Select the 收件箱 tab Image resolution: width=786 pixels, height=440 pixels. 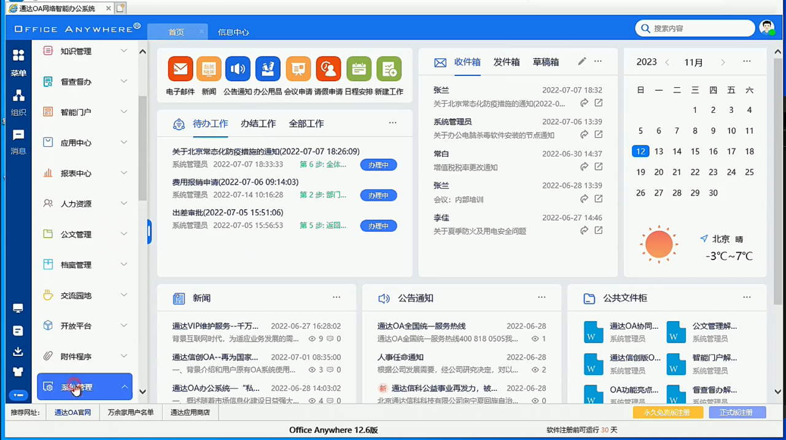tap(467, 62)
